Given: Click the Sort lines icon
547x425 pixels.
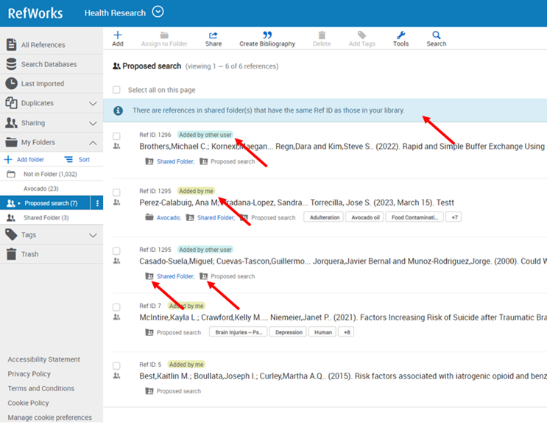Looking at the screenshot, I should pos(68,159).
